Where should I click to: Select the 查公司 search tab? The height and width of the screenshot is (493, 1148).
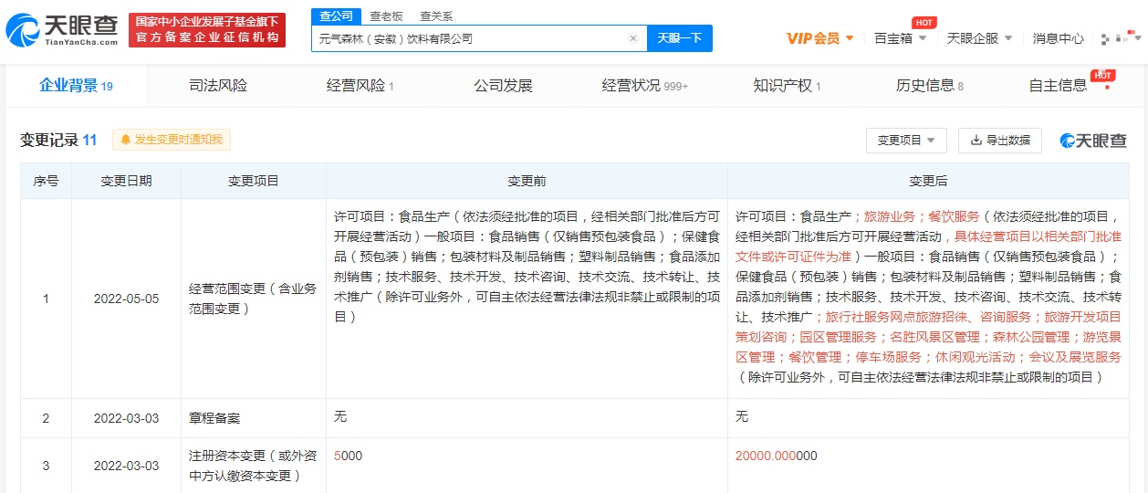335,16
